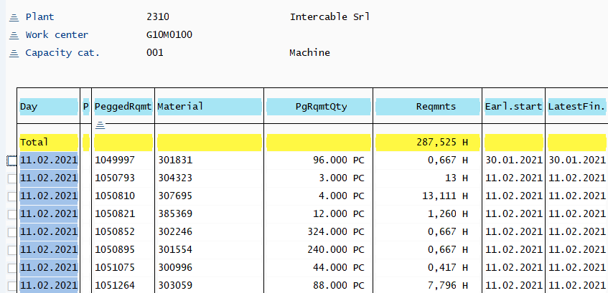Click the sort icon under PeggedRqmt header
The height and width of the screenshot is (293, 608).
click(x=100, y=125)
